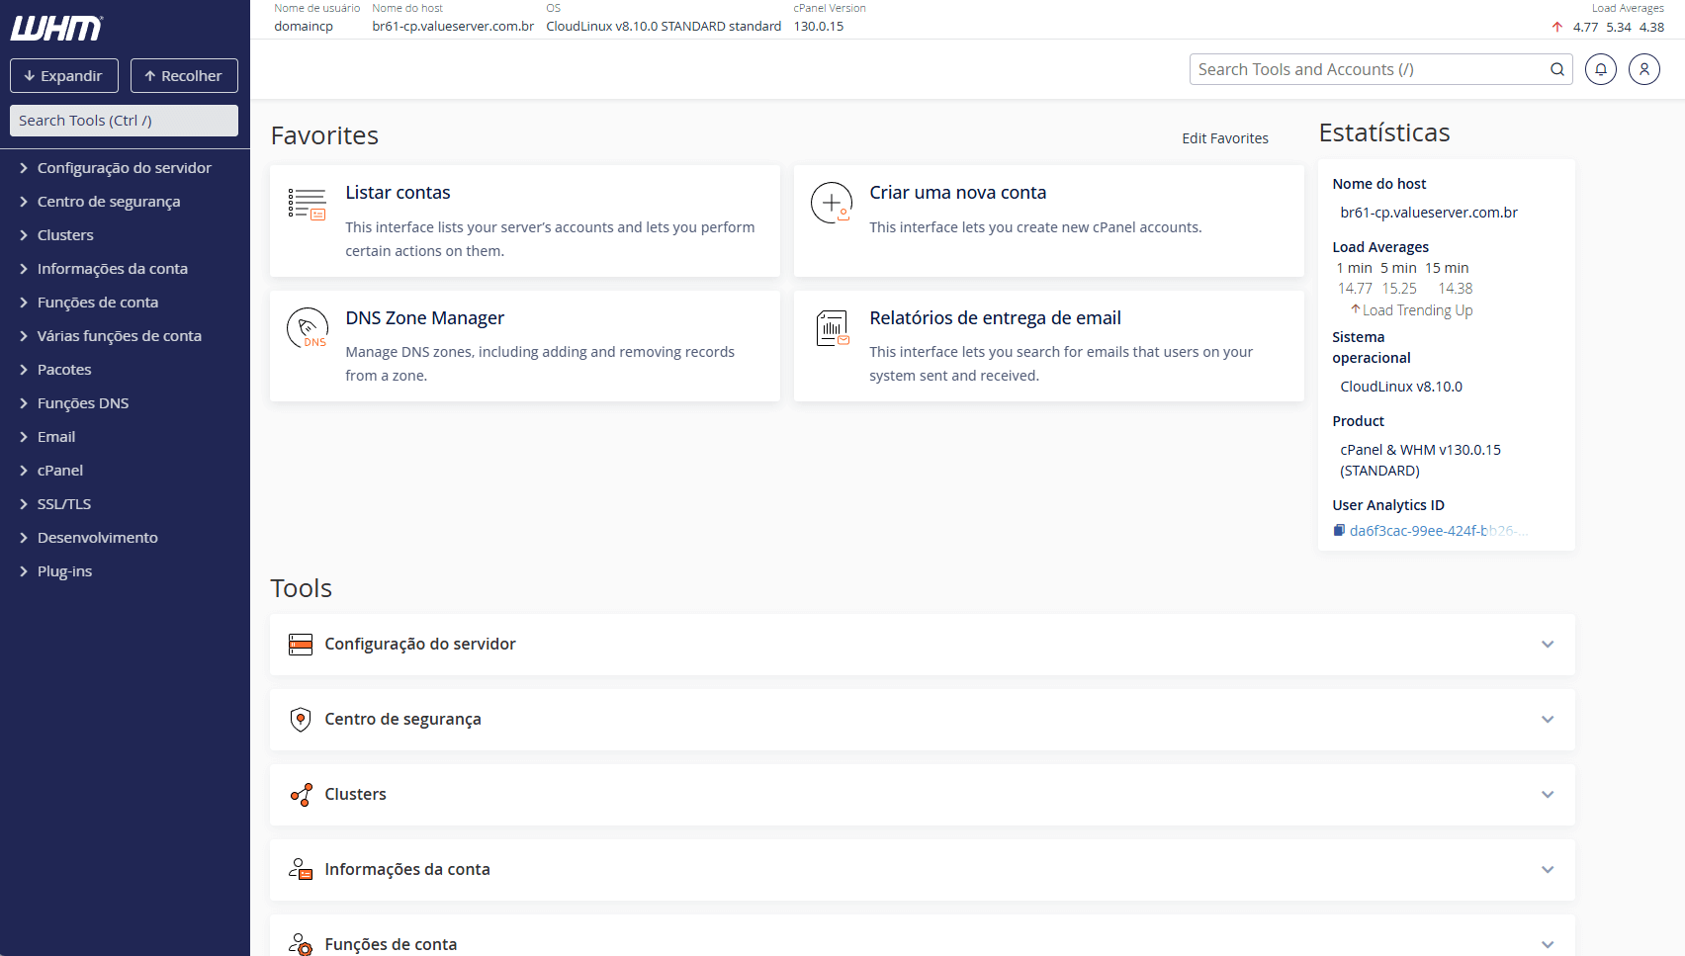
Task: Click the WHM logo
Action: pos(56,29)
